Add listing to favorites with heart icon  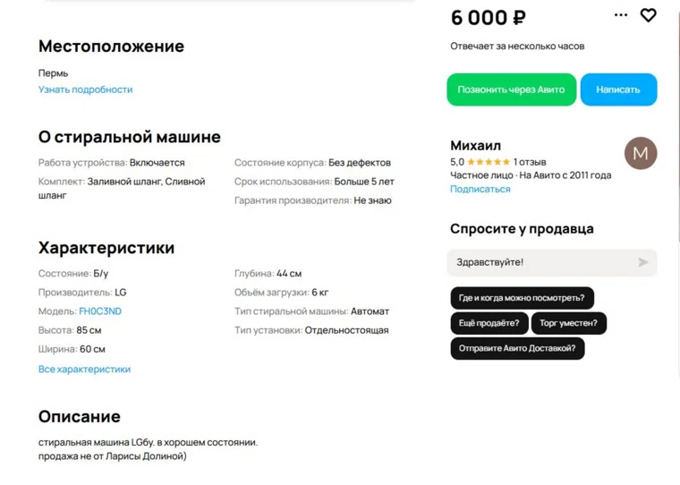649,15
